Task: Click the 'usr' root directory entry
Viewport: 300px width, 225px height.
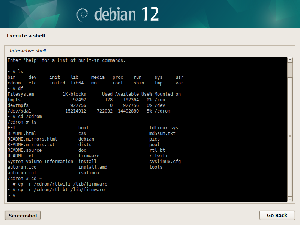Action: pyautogui.click(x=180, y=77)
